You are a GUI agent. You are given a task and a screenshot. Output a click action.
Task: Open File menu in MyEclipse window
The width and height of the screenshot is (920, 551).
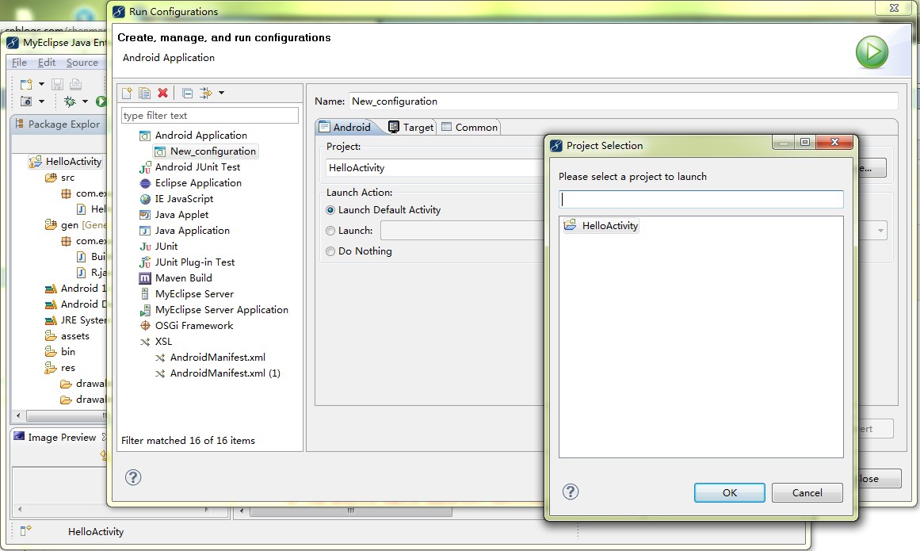point(19,62)
